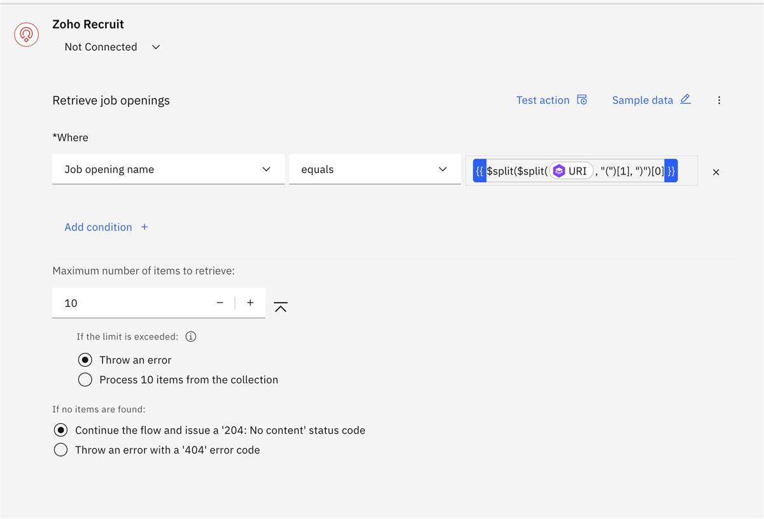Image resolution: width=764 pixels, height=519 pixels.
Task: Click the limit exceeded info icon
Action: click(190, 336)
